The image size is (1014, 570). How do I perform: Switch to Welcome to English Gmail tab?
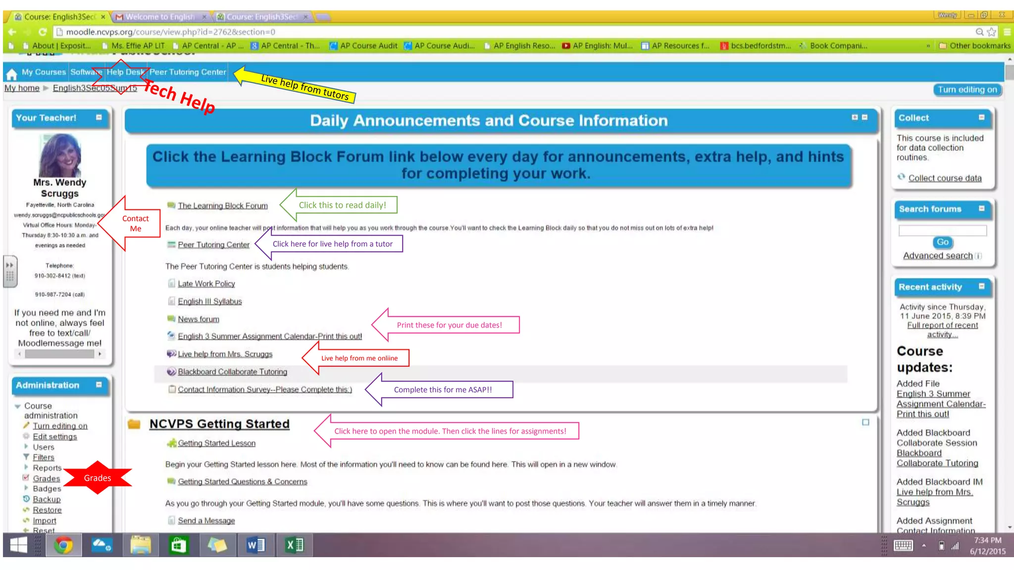(160, 17)
